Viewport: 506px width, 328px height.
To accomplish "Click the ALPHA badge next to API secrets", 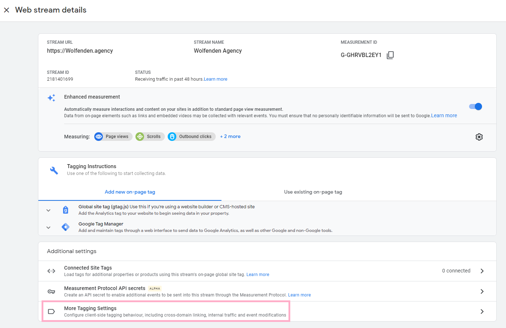I will click(x=155, y=289).
